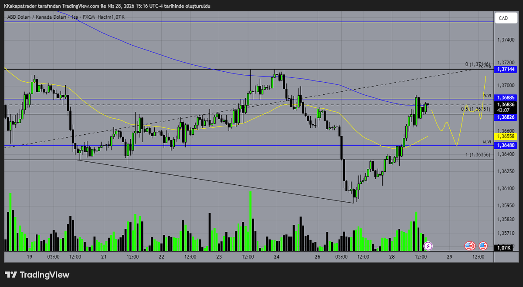
Task: Click date 21 on the time axis
Action: [x=104, y=257]
